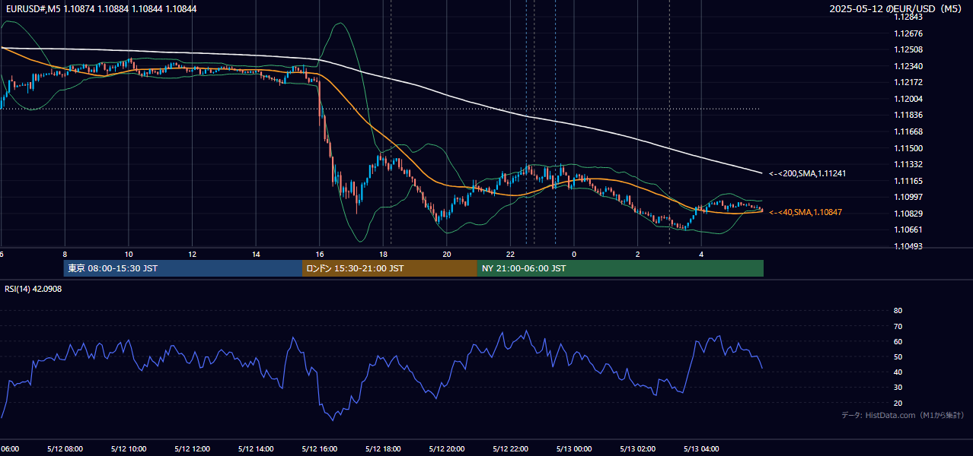Image resolution: width=973 pixels, height=456 pixels.
Task: Click the bottom date label 5/12 08:00
Action: 65,449
